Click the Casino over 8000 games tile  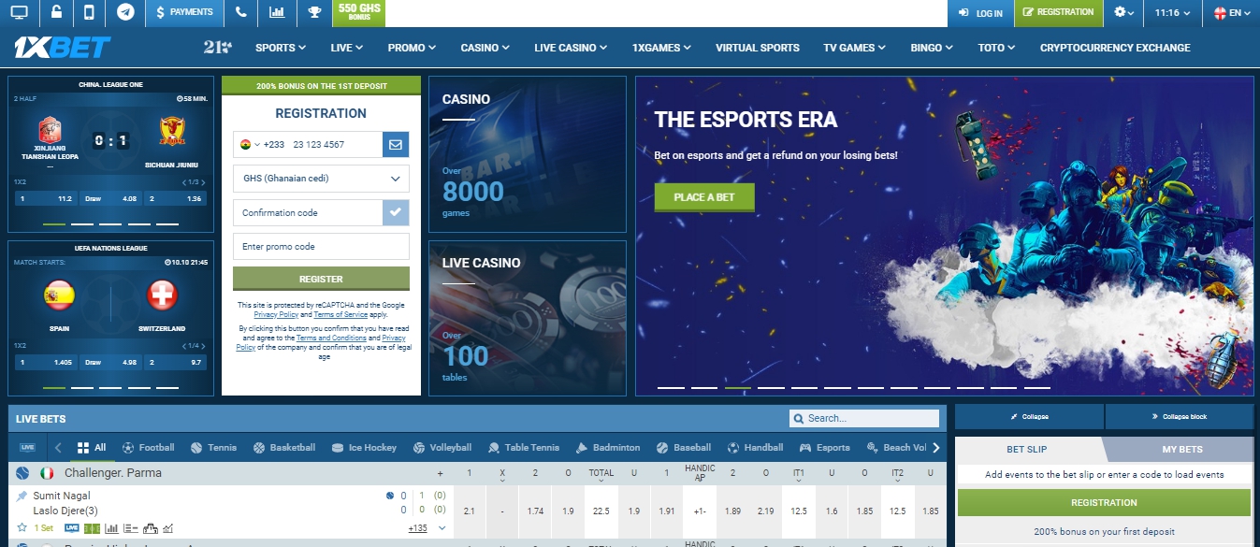[528, 154]
